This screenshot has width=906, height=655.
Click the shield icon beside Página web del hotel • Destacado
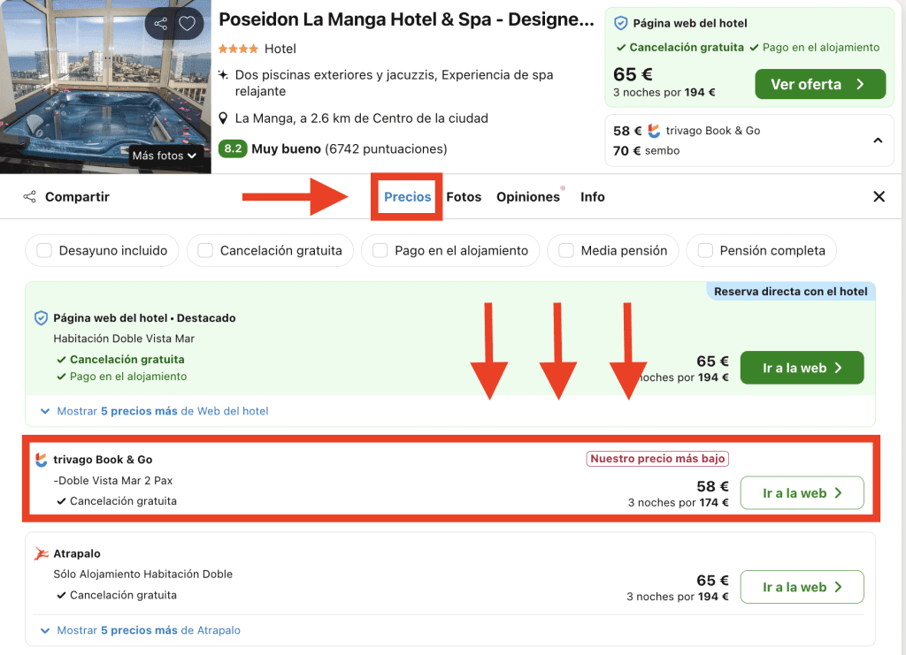click(x=41, y=318)
